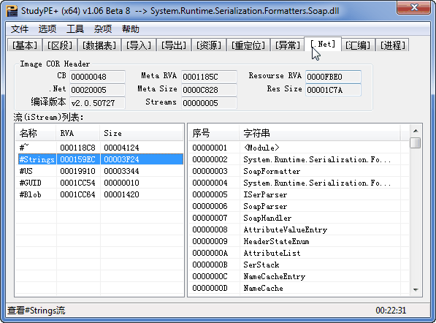Close the StudyPE+ window
Viewport: 436px width, 323px height.
[x=414, y=7]
